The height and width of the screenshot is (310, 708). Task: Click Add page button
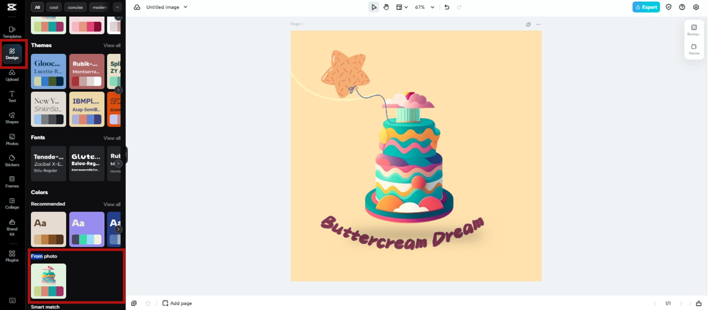click(177, 303)
